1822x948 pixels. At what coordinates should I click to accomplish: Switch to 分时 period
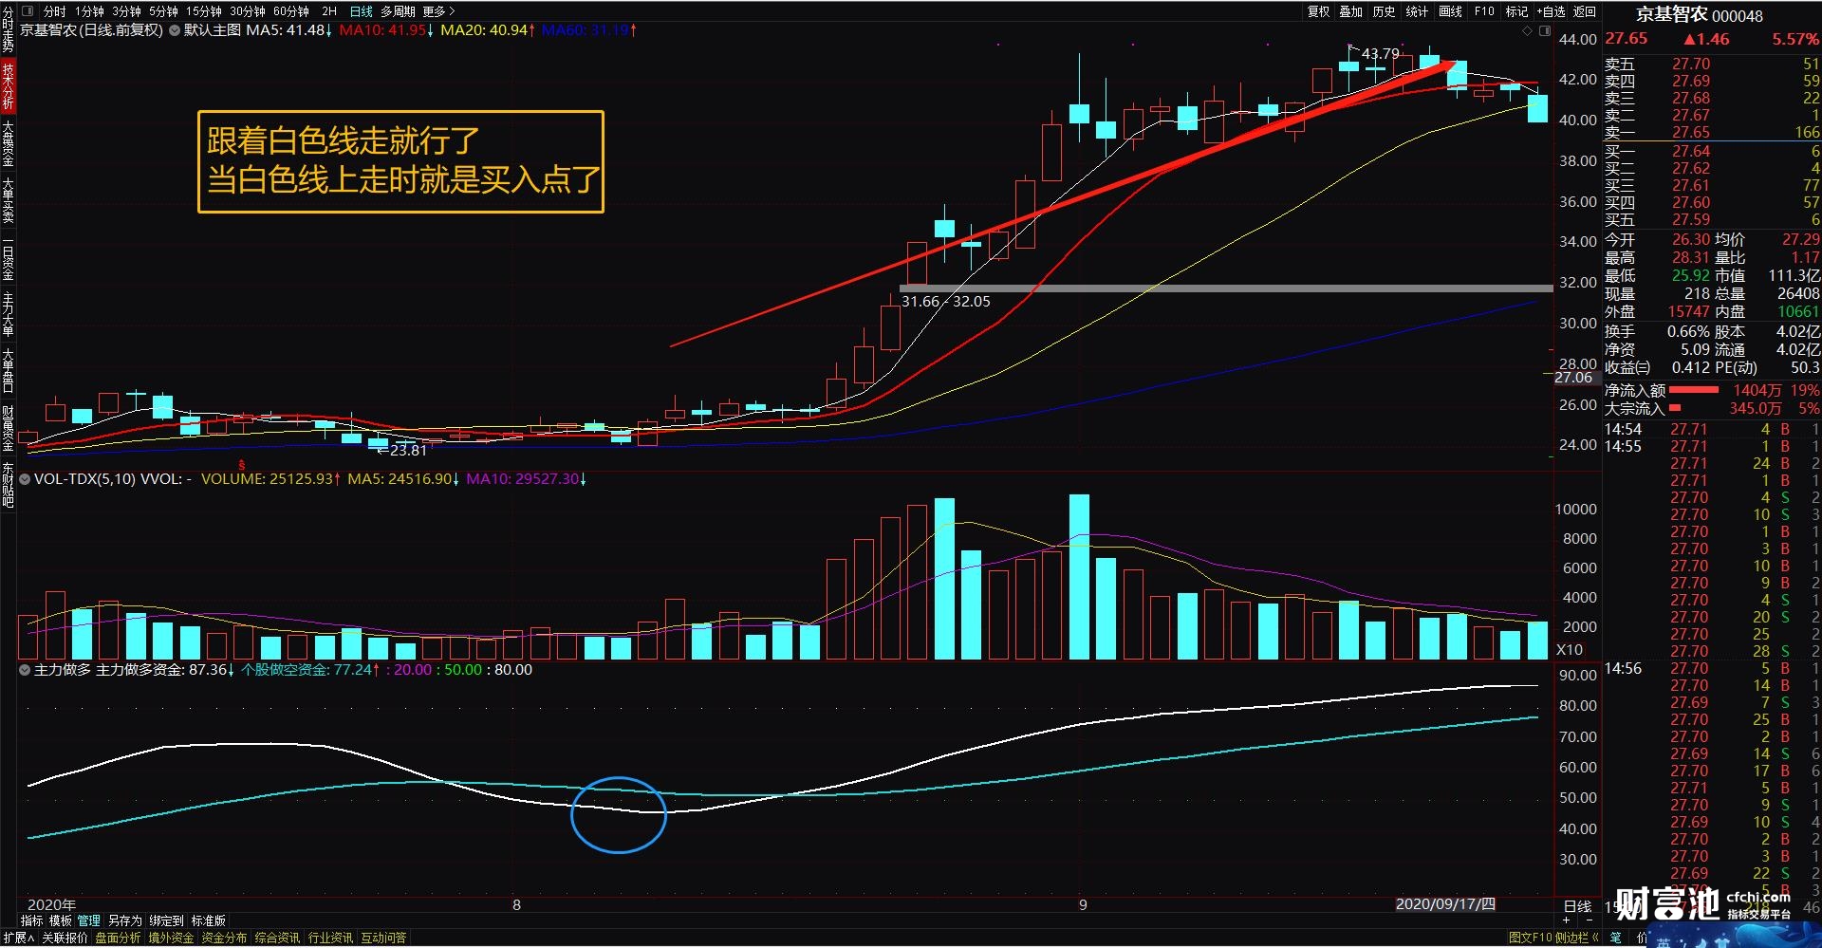coord(54,11)
